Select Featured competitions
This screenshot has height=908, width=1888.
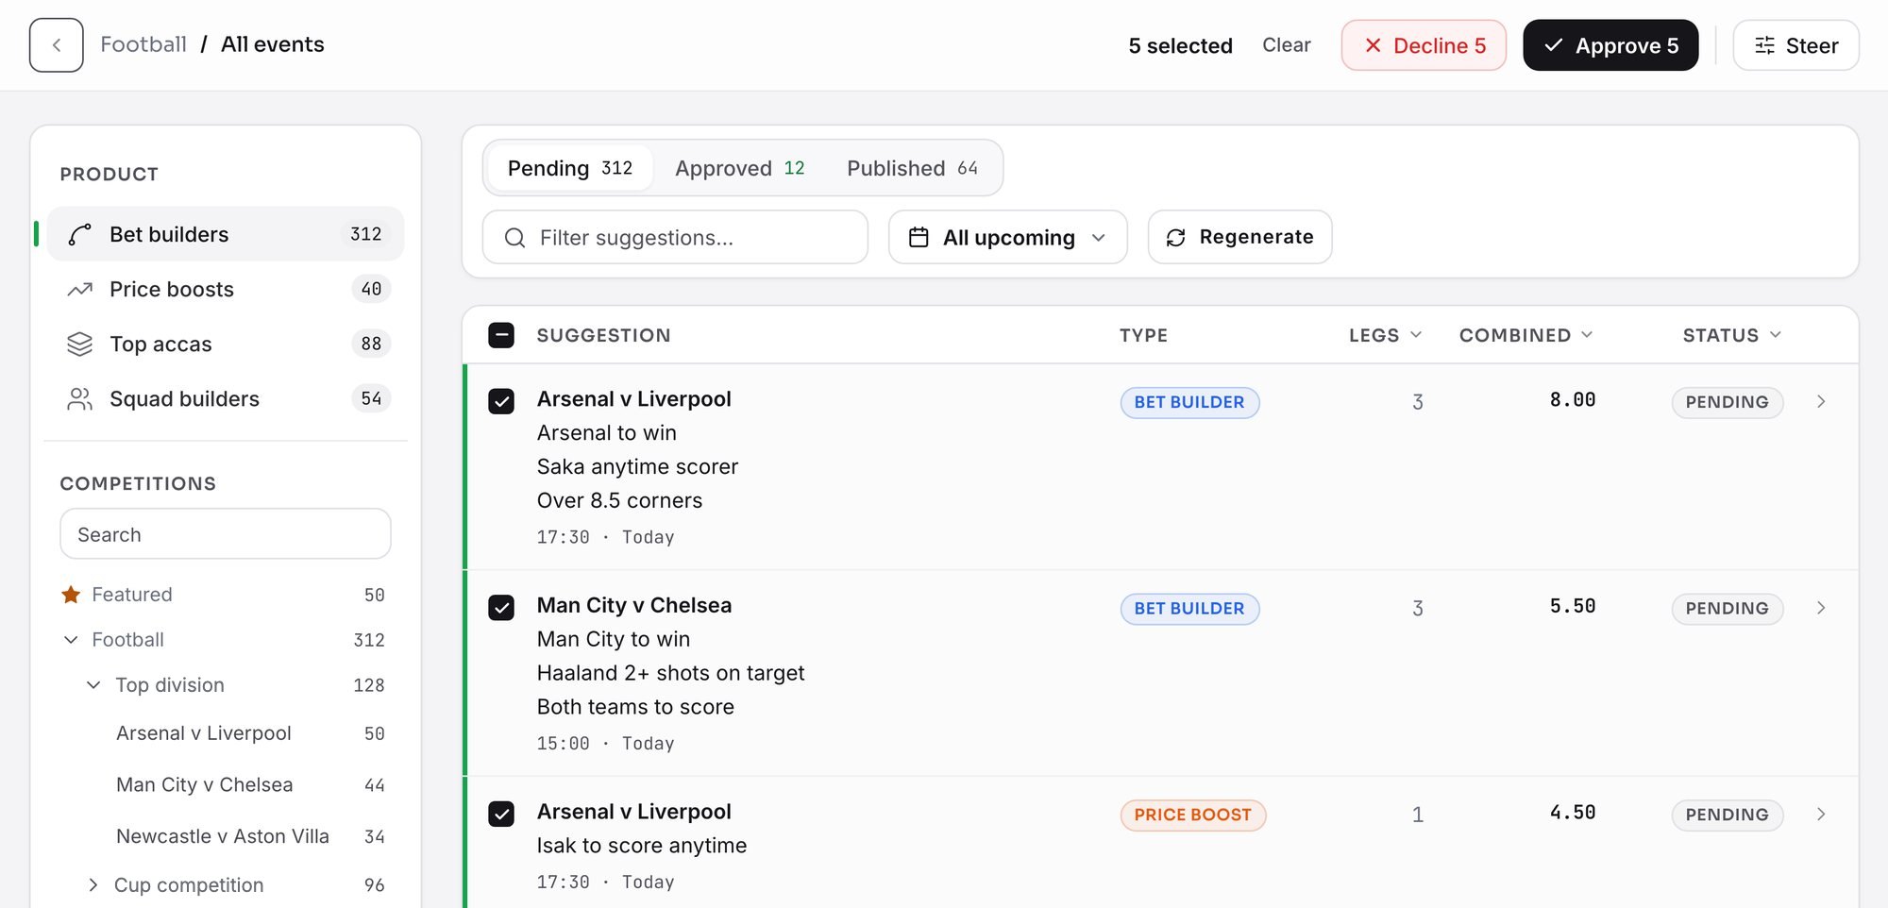(x=224, y=595)
